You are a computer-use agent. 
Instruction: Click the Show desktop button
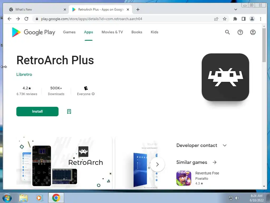pos(268,198)
